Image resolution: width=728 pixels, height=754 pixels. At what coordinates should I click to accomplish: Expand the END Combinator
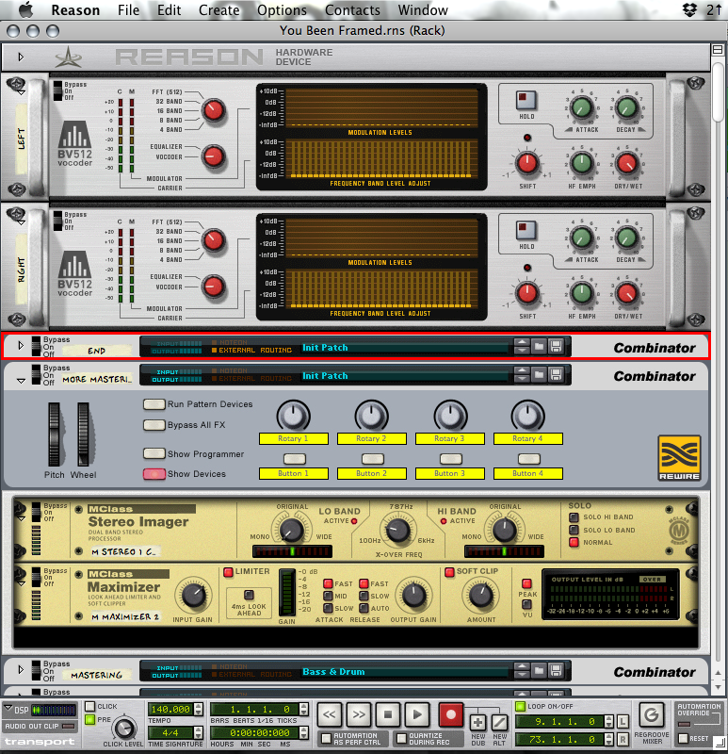click(21, 345)
